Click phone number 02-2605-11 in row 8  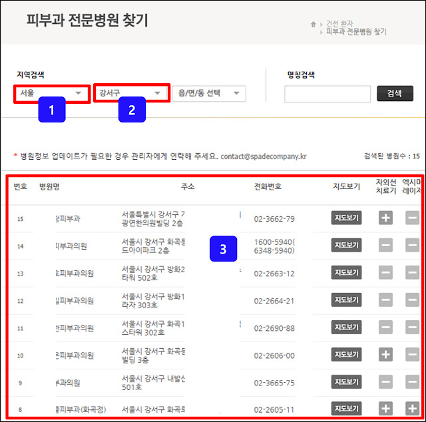tap(274, 410)
